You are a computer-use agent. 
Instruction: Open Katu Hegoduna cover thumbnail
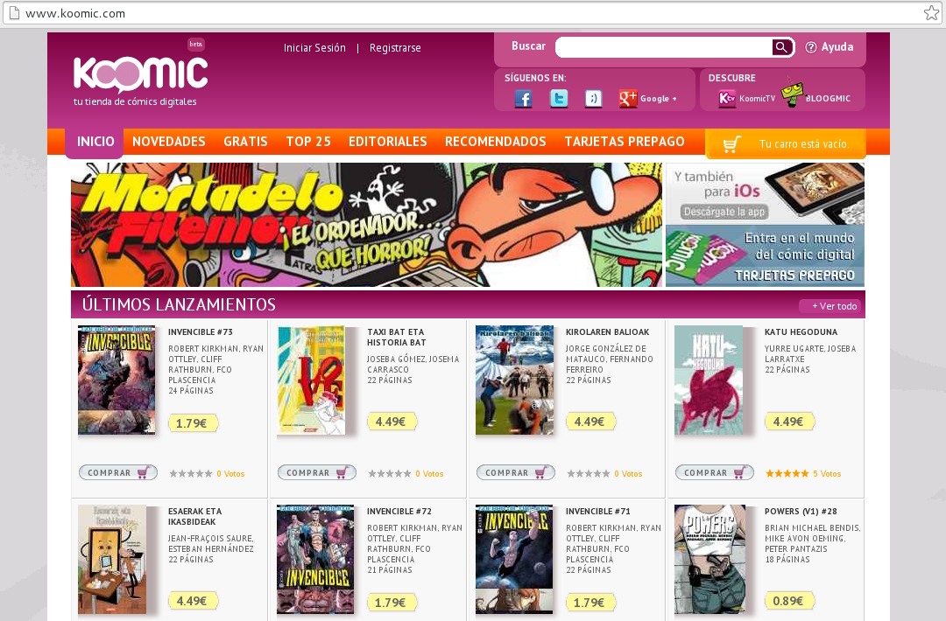[x=709, y=380]
